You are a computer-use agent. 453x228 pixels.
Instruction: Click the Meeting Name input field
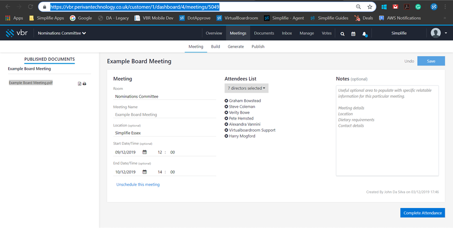(x=165, y=114)
